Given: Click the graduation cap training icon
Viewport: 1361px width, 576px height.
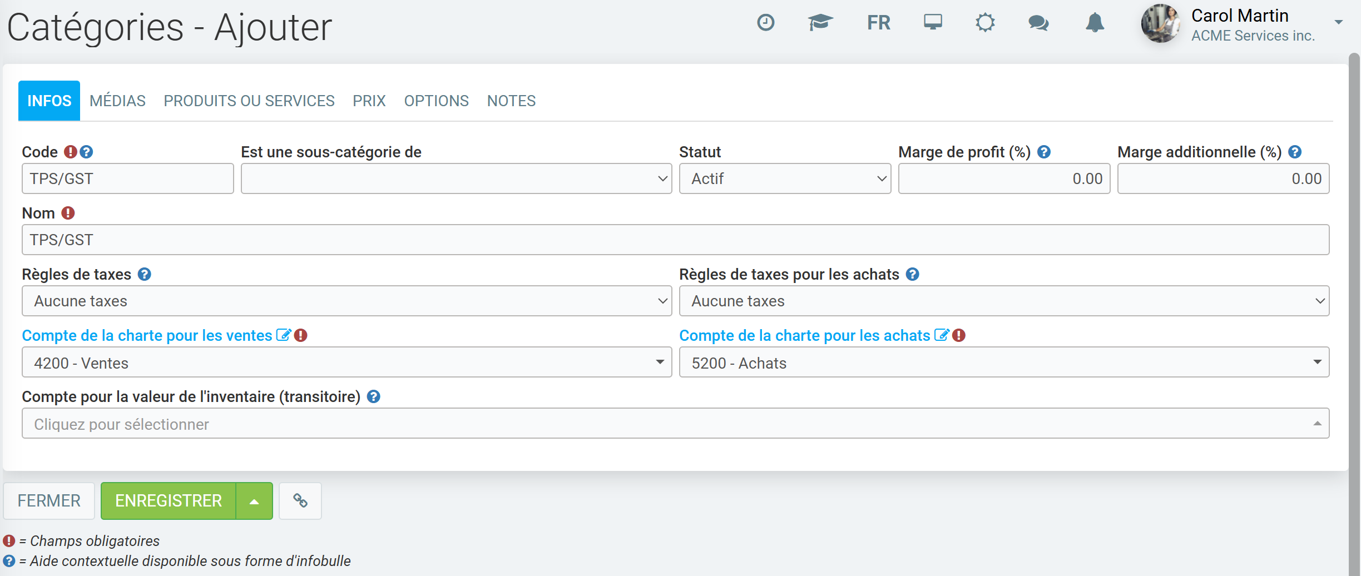Looking at the screenshot, I should pyautogui.click(x=820, y=23).
